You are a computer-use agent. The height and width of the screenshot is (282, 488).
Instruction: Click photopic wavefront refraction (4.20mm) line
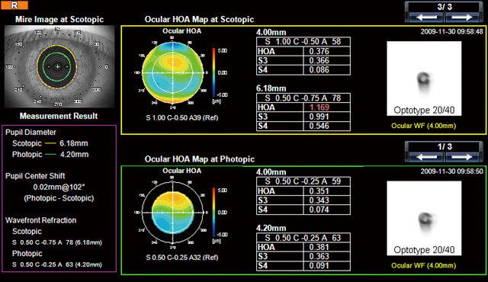click(57, 264)
